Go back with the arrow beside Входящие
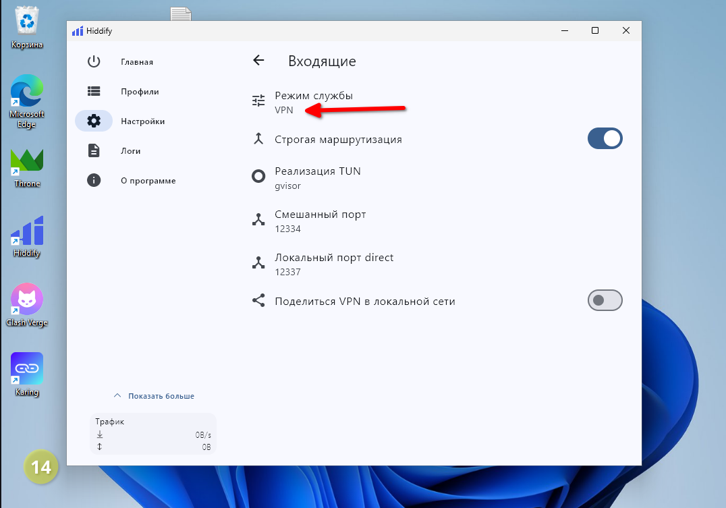726x508 pixels. coord(258,60)
